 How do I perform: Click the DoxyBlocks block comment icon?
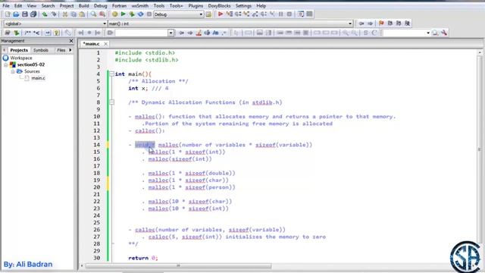(28, 33)
